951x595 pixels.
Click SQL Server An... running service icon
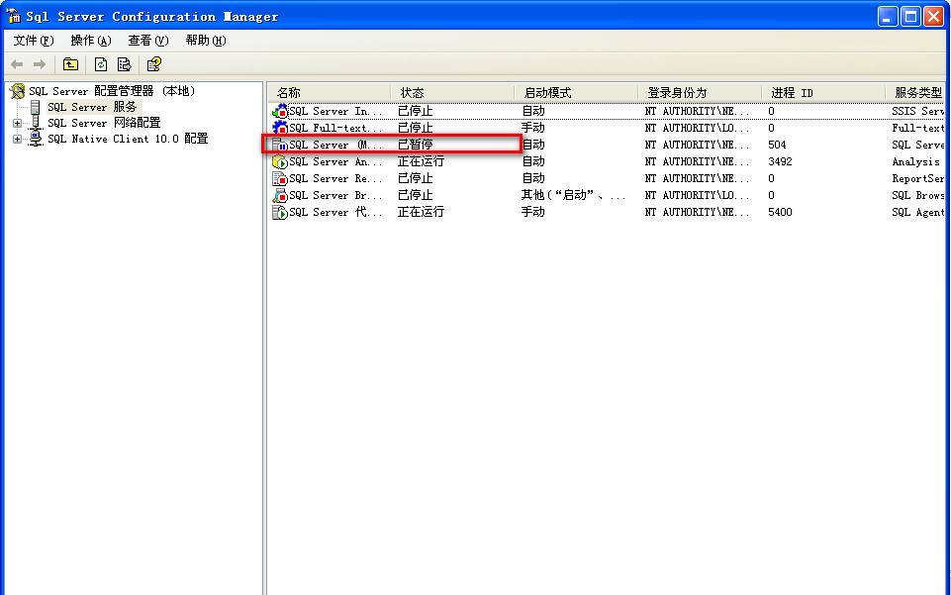click(x=280, y=162)
